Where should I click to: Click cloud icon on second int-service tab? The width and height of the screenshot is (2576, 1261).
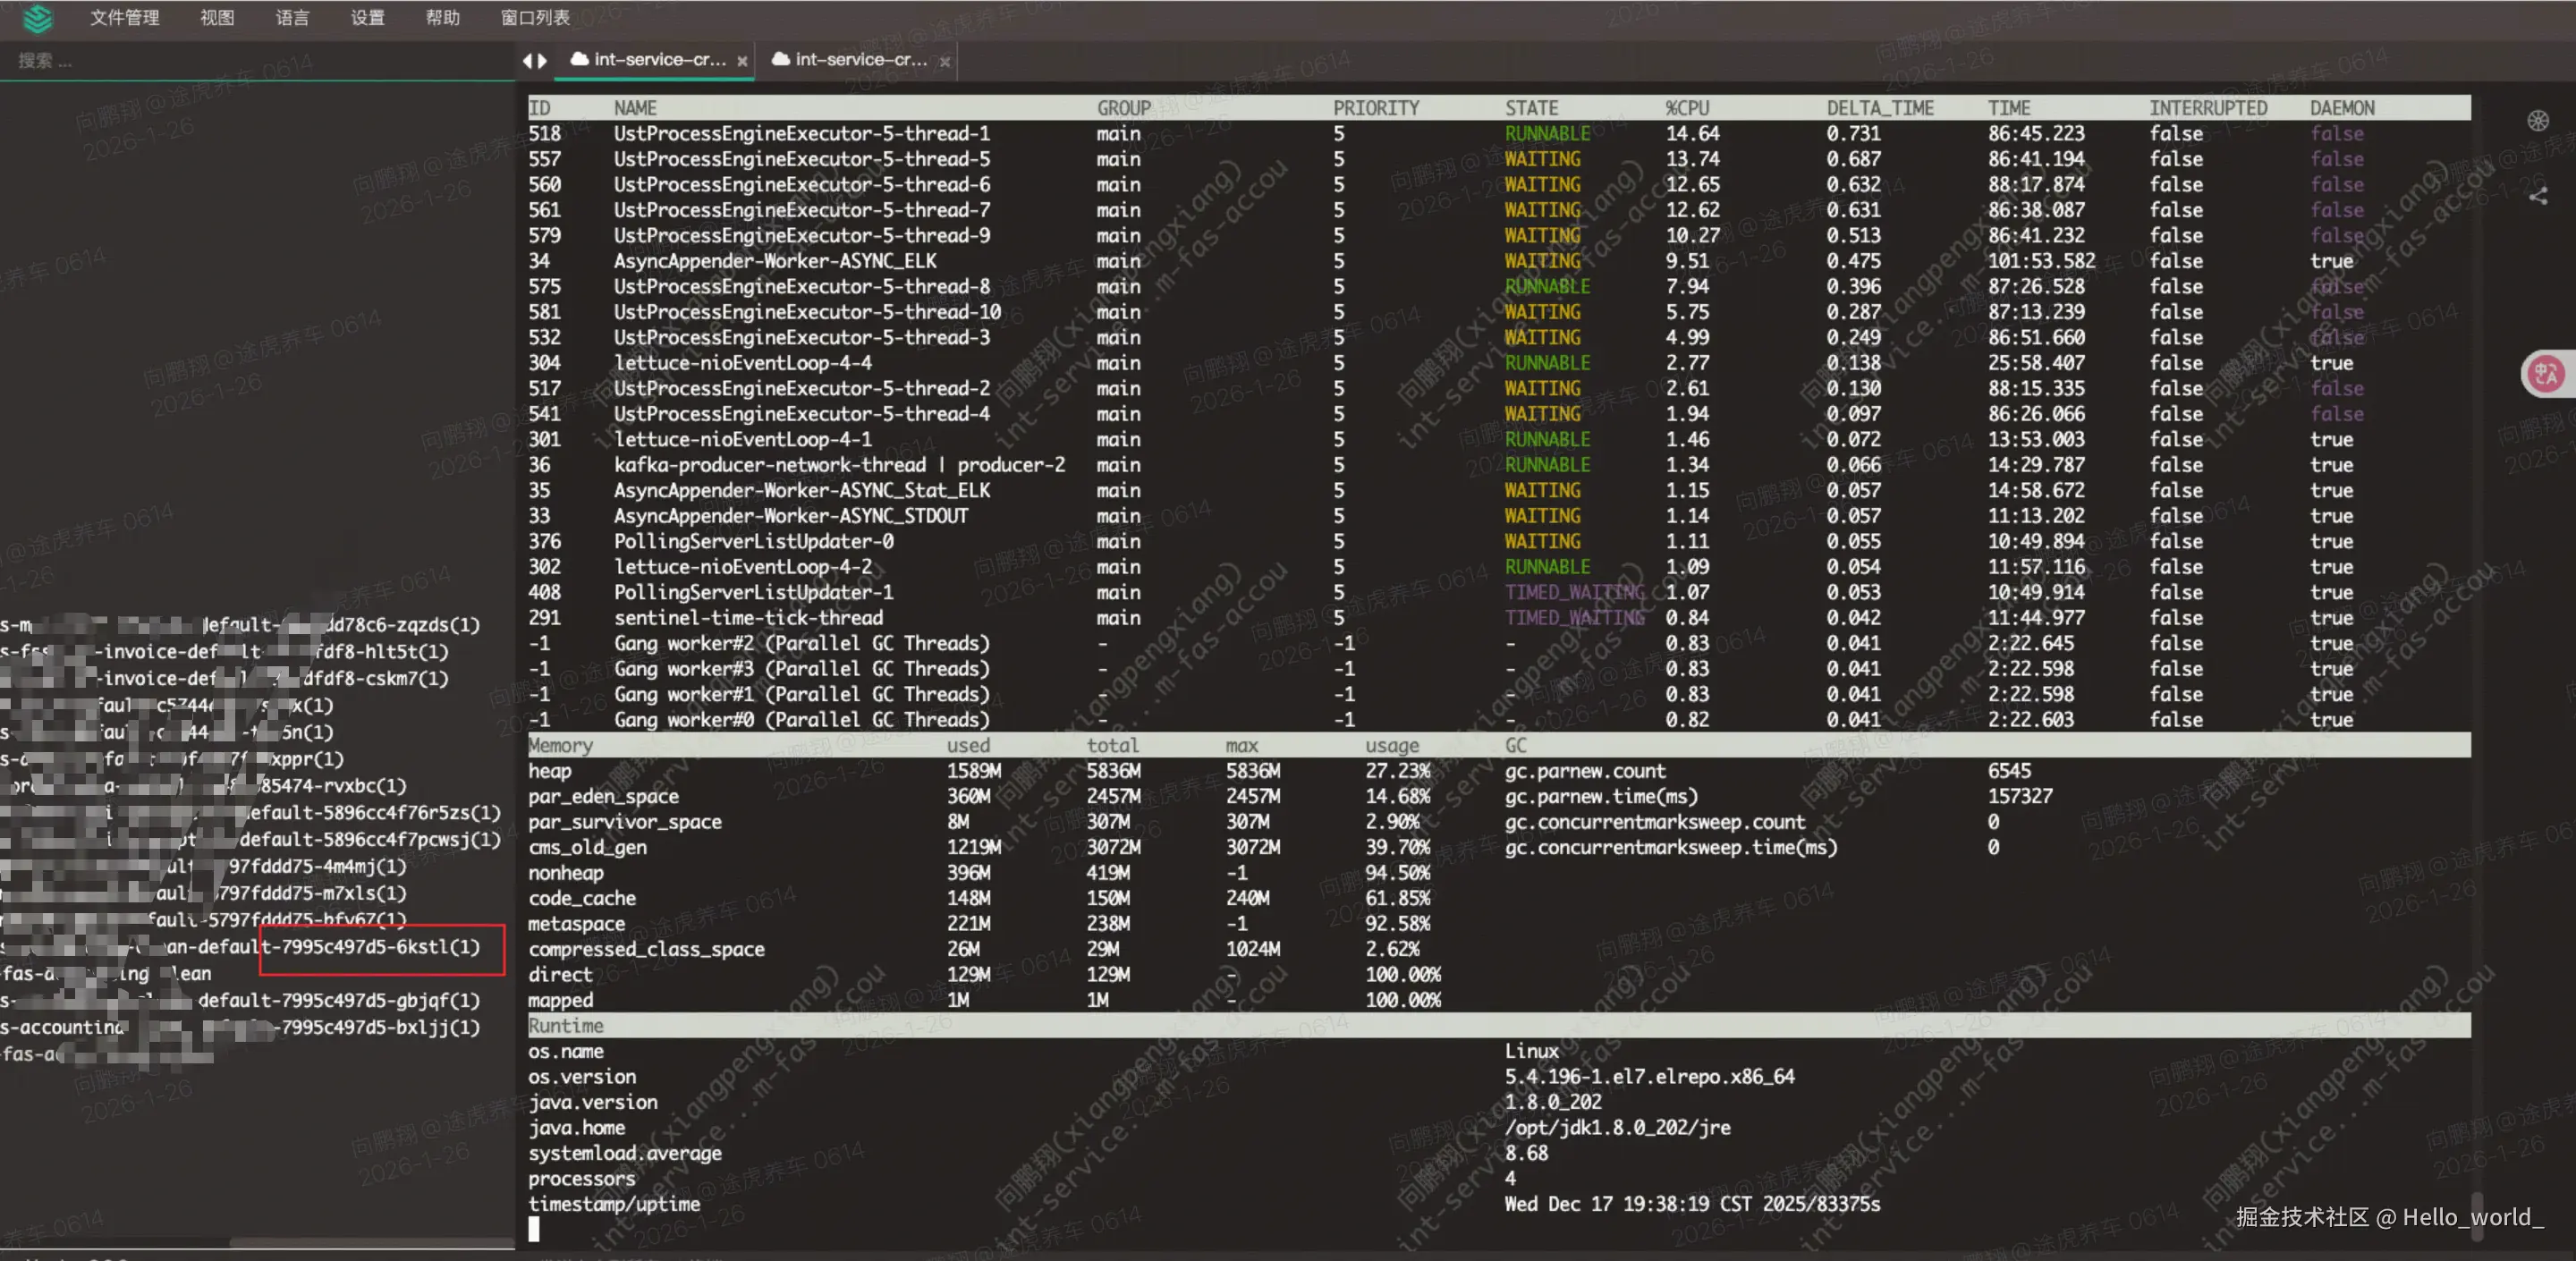coord(781,59)
